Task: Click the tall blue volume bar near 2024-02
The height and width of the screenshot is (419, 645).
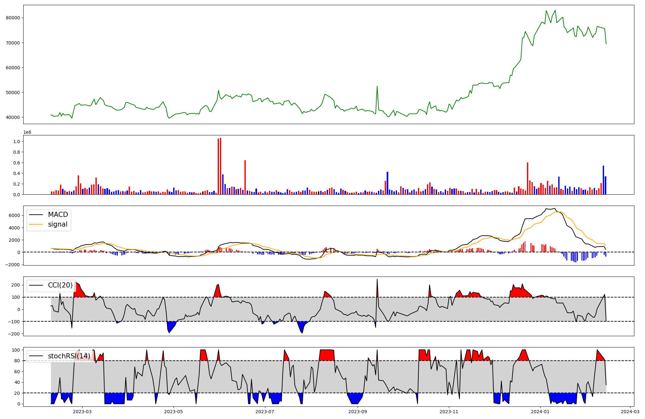Action: (603, 180)
